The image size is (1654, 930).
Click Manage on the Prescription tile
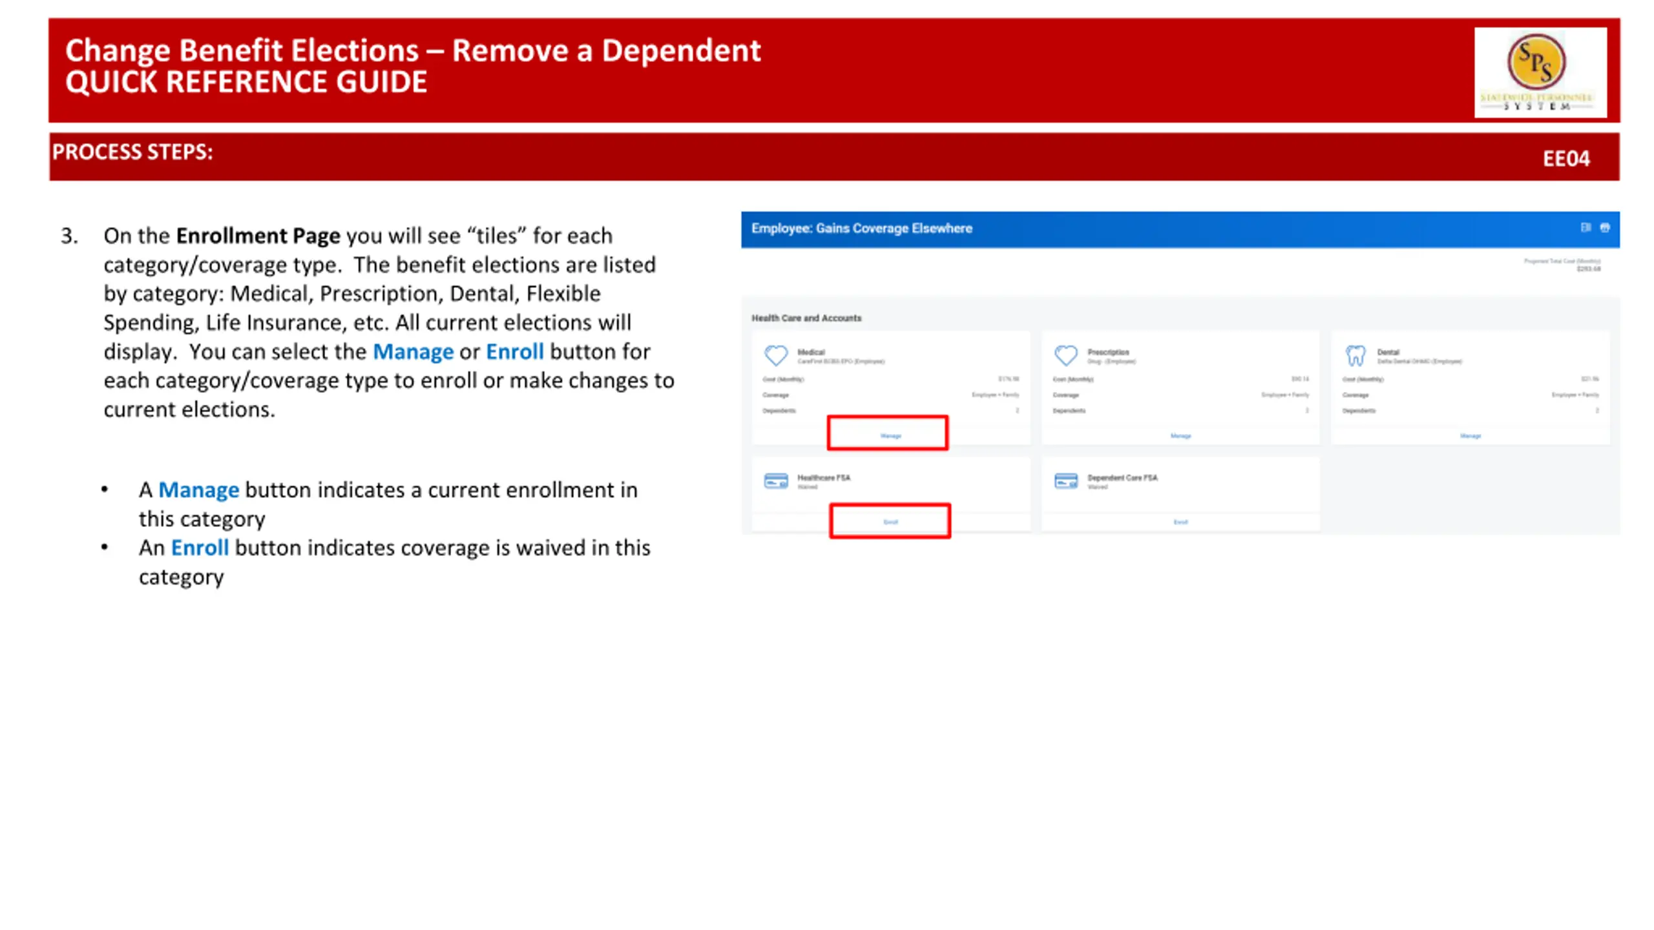tap(1180, 436)
